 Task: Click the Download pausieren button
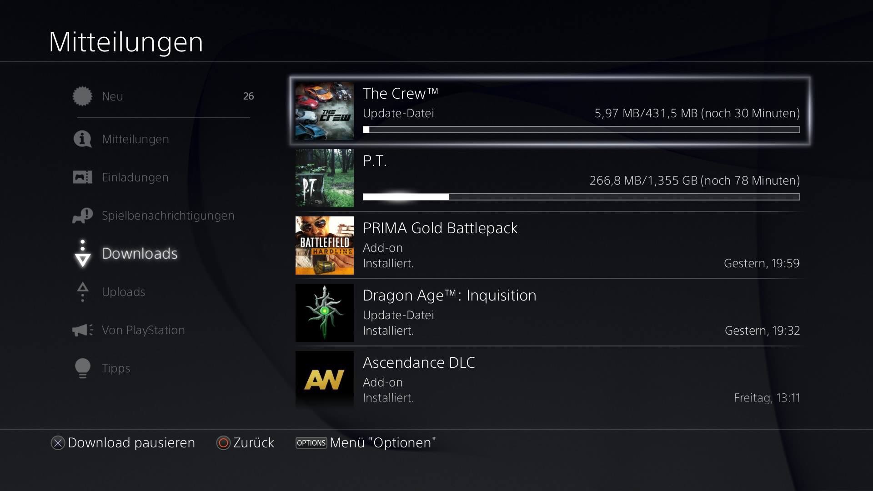point(123,443)
